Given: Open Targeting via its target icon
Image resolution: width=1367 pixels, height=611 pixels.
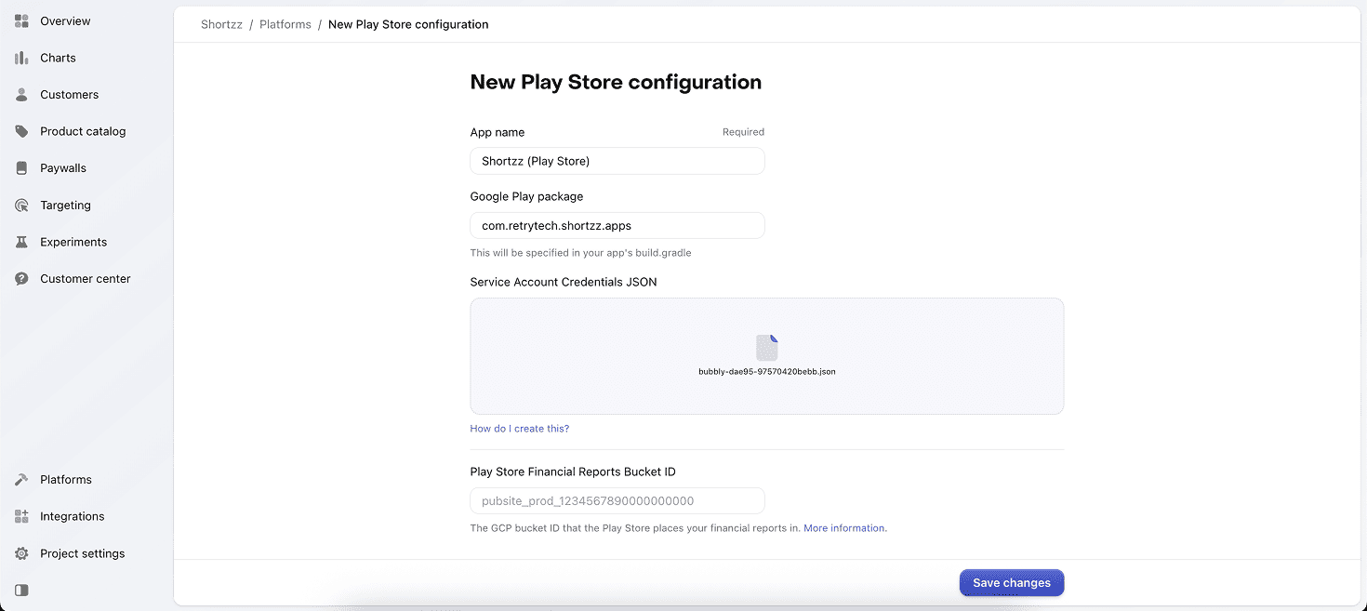Looking at the screenshot, I should coord(21,206).
